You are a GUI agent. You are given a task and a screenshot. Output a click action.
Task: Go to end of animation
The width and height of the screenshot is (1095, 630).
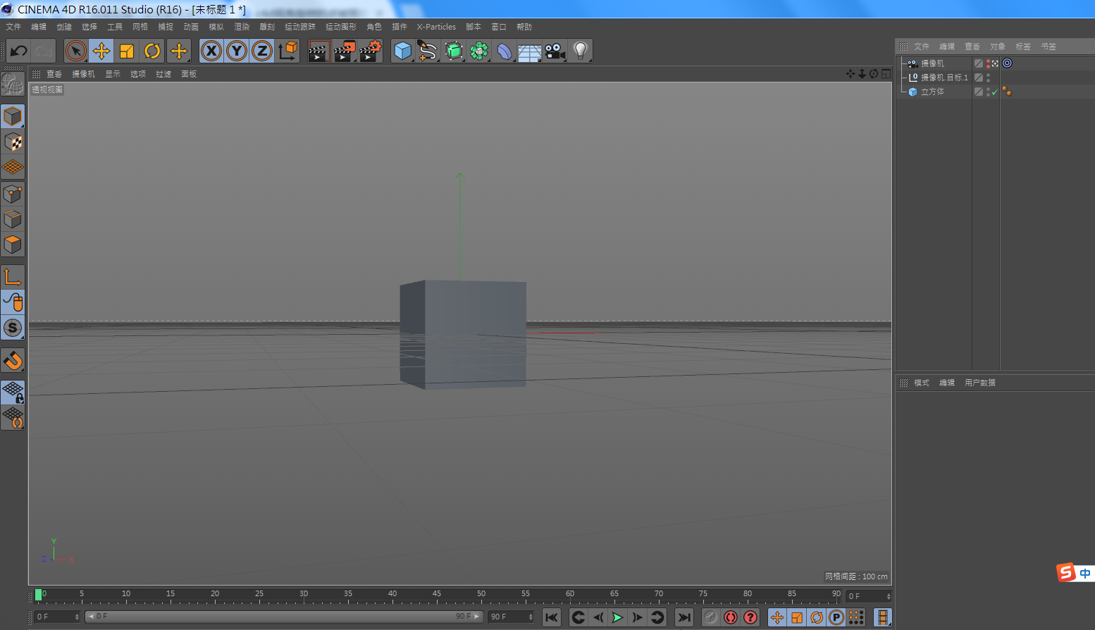point(684,617)
